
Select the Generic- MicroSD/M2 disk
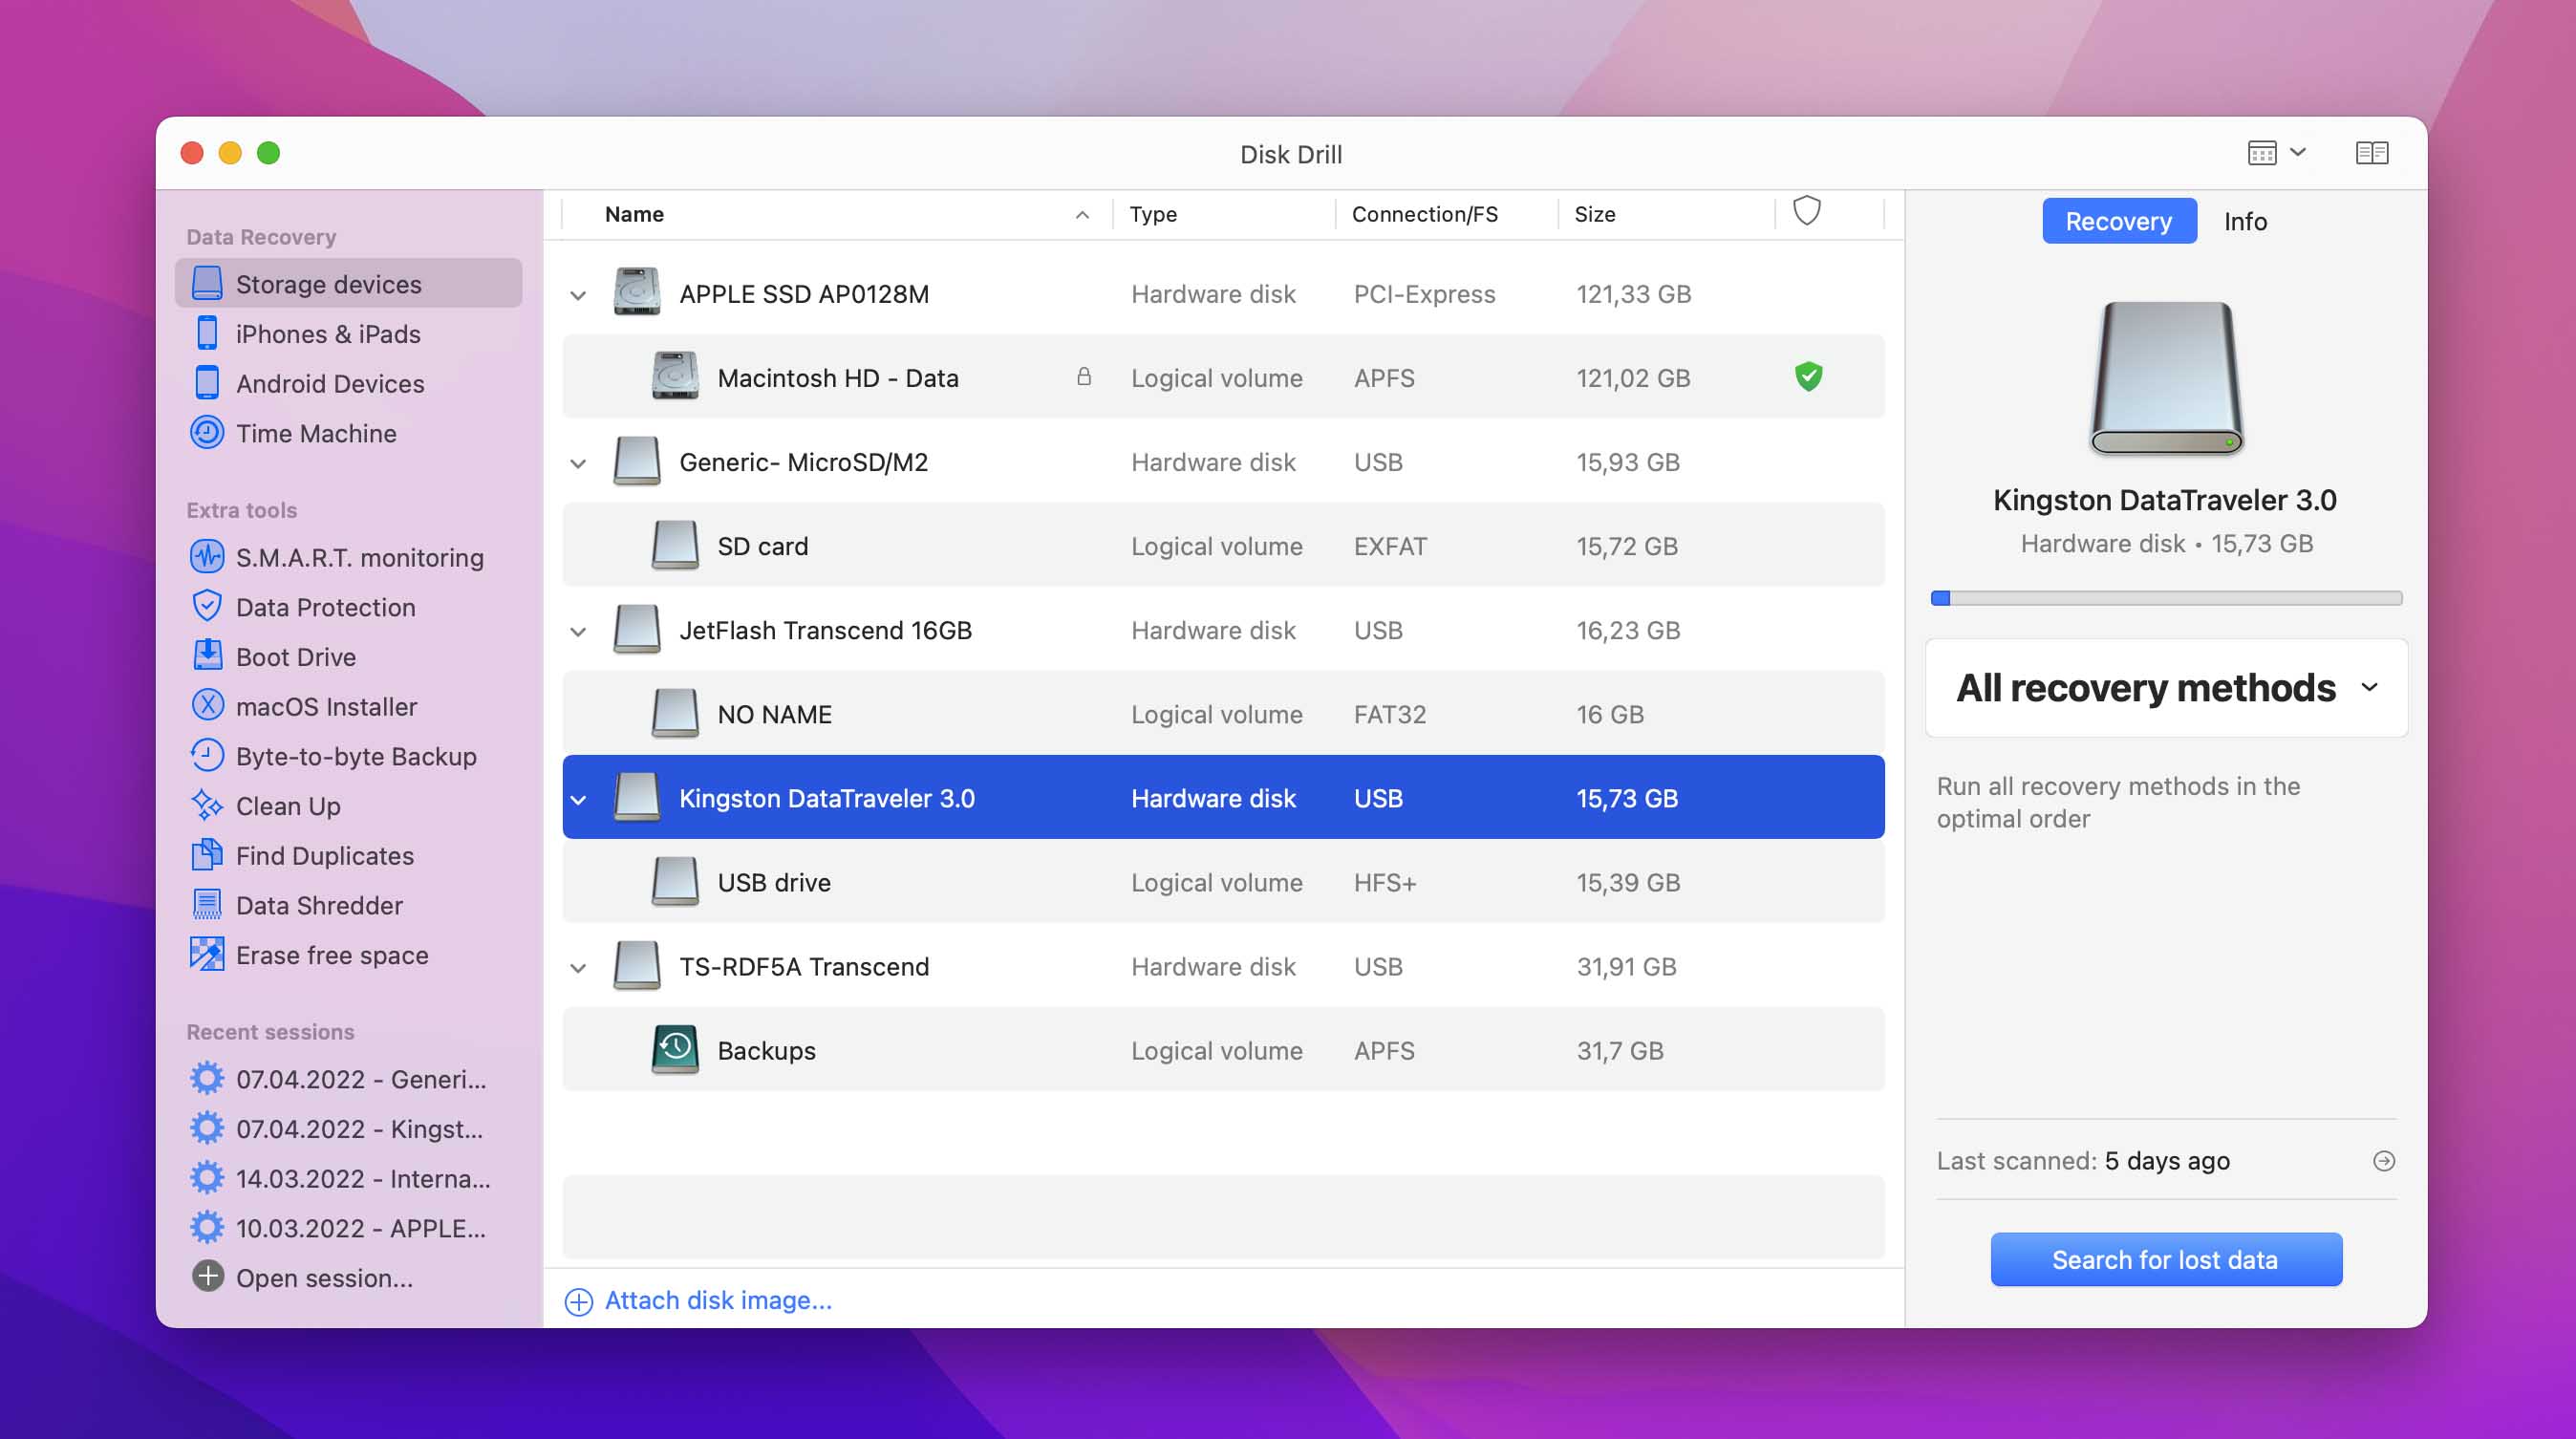1223,461
